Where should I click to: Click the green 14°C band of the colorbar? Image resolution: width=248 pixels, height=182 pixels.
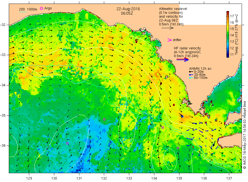click(228, 35)
